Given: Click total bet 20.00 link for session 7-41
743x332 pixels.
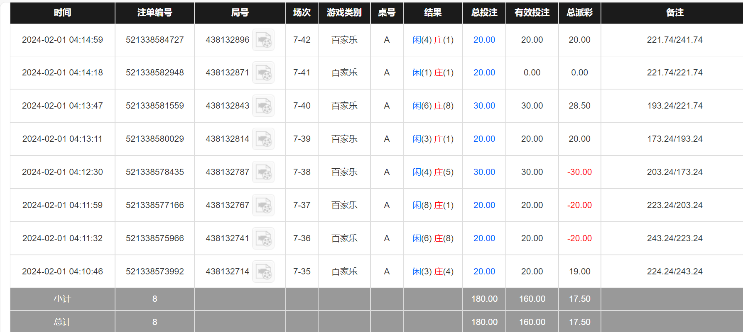Looking at the screenshot, I should [x=484, y=73].
